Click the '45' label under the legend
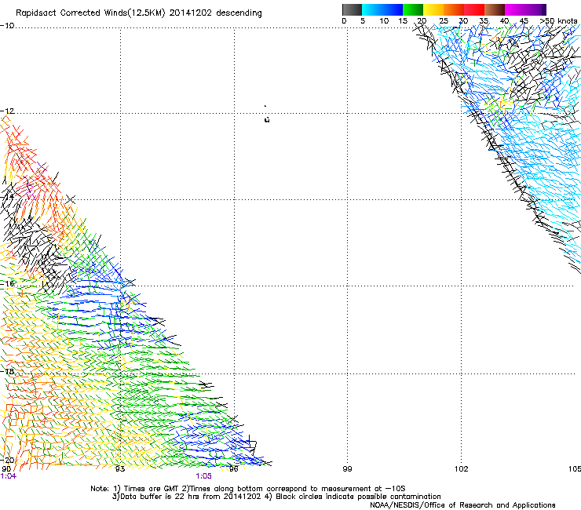Image resolution: width=581 pixels, height=510 pixels. 524,21
